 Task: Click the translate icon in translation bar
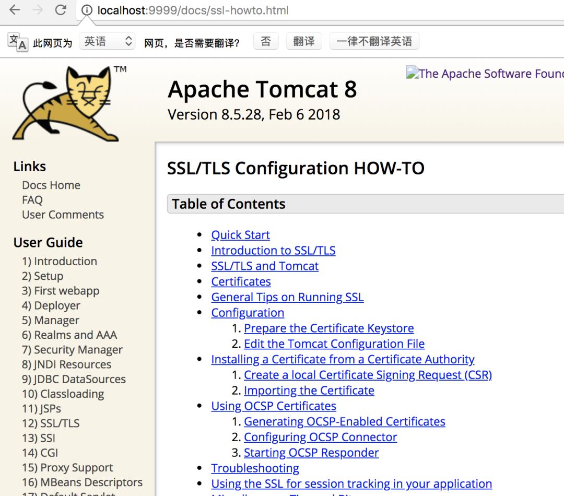(x=18, y=42)
